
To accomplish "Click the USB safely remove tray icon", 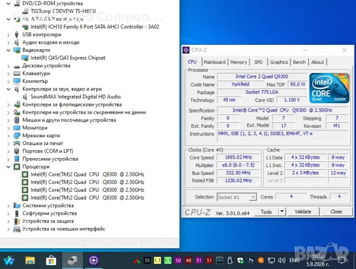I will (x=229, y=261).
